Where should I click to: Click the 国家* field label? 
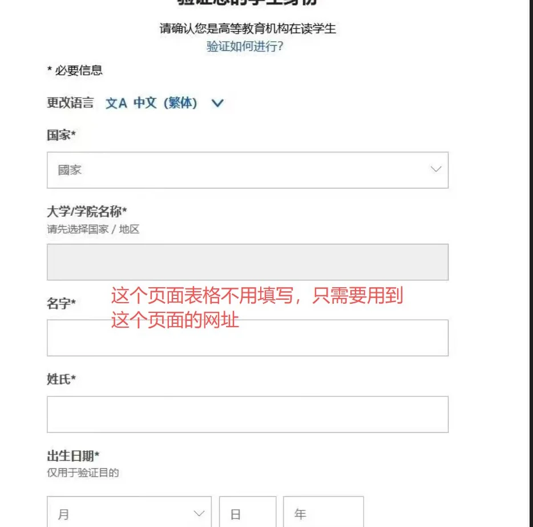pyautogui.click(x=62, y=135)
